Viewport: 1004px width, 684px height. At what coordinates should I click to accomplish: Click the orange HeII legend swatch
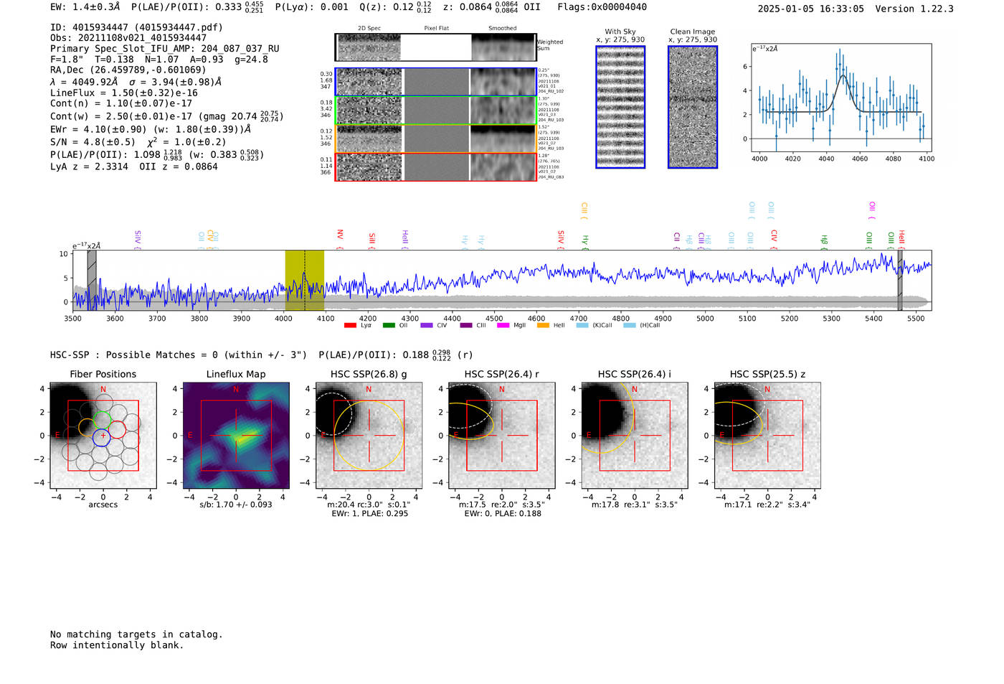[x=543, y=325]
